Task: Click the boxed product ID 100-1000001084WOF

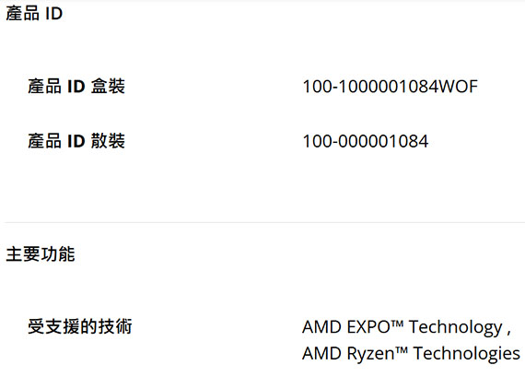Action: pyautogui.click(x=391, y=87)
